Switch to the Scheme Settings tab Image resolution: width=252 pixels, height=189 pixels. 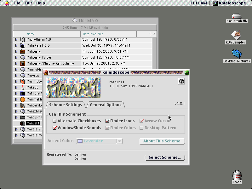66,105
